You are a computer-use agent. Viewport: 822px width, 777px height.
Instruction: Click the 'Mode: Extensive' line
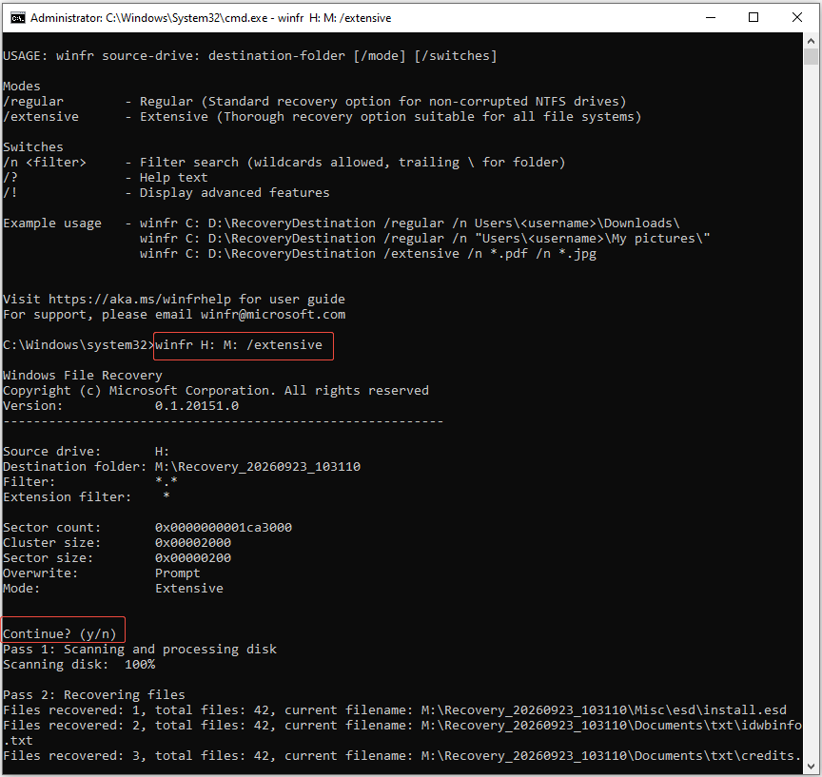pyautogui.click(x=113, y=588)
